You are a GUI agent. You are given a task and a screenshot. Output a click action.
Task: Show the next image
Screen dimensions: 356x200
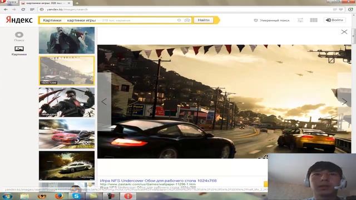[x=344, y=102]
